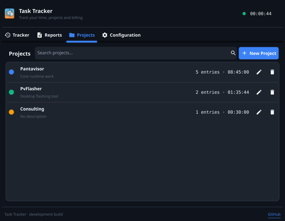
Task: Edit the Pantavisor project
Action: point(259,72)
